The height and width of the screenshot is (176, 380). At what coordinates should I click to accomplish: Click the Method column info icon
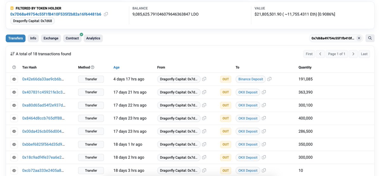click(x=92, y=67)
